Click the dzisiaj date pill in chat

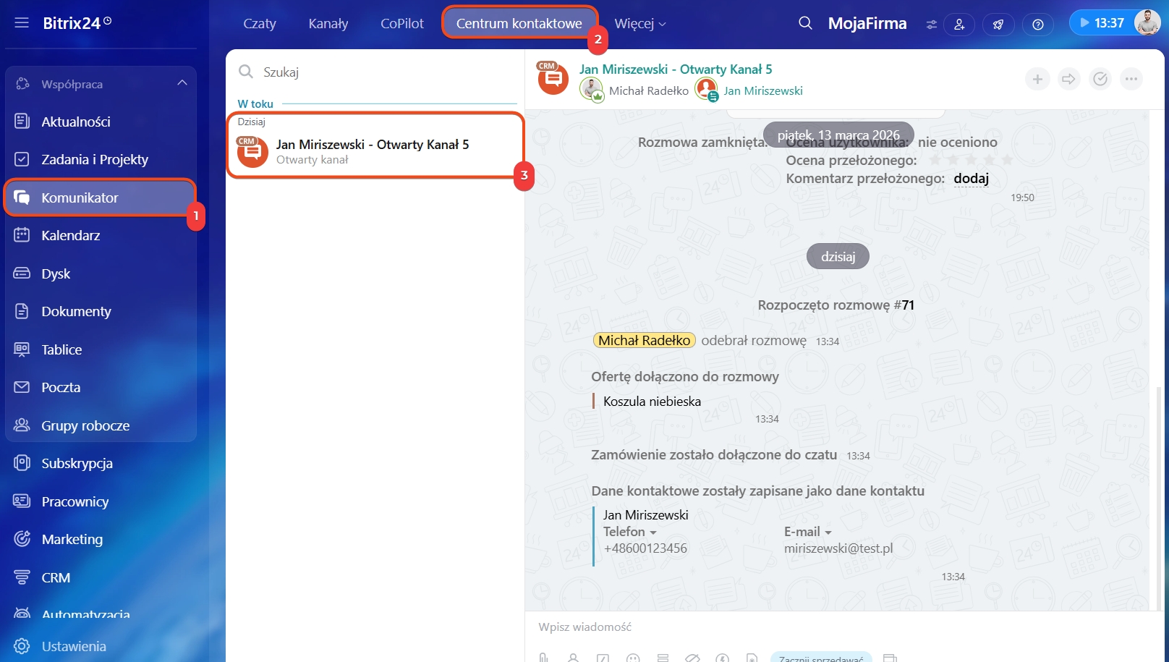pos(838,256)
